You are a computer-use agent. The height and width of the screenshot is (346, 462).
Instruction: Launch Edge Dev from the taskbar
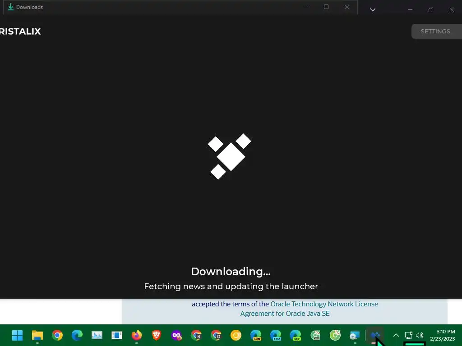296,335
